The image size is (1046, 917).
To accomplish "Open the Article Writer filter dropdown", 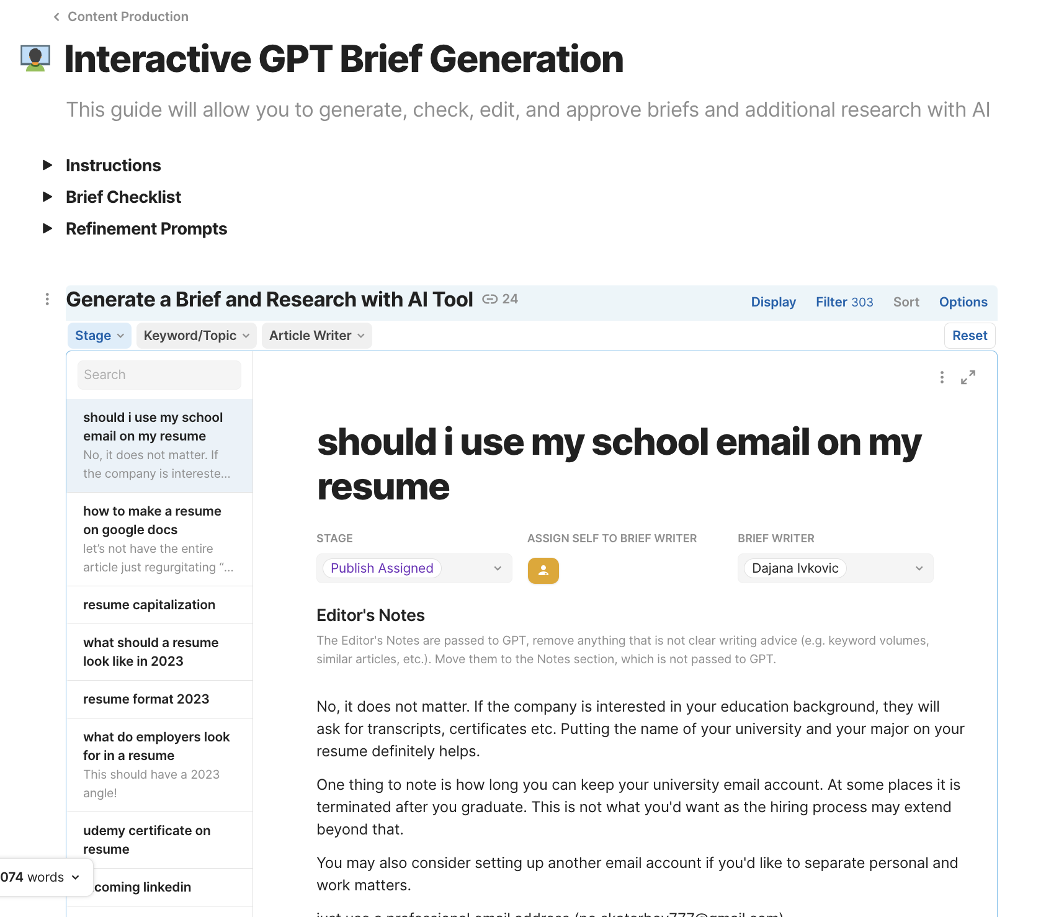I will [316, 336].
